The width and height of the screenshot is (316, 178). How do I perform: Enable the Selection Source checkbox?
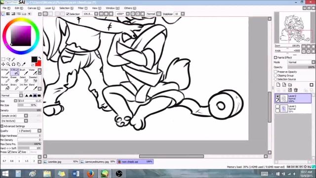[276, 79]
